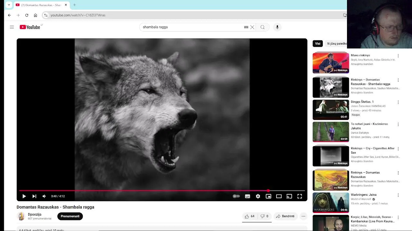Close the Domantas Razauskas browser tab
The width and height of the screenshot is (412, 231).
point(66,5)
